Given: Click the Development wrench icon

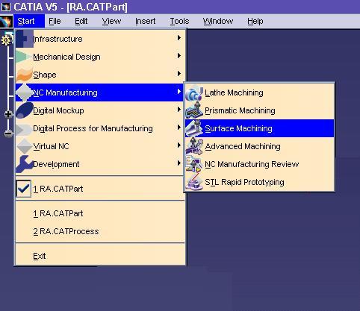Looking at the screenshot, I should tap(24, 164).
